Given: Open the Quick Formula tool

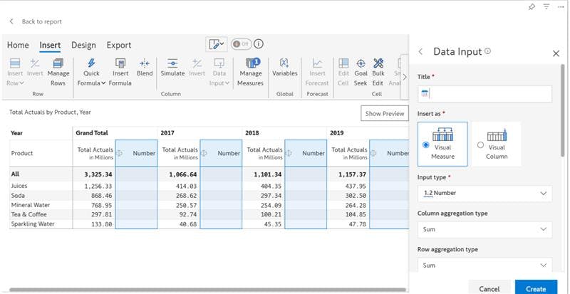Looking at the screenshot, I should 91,64.
